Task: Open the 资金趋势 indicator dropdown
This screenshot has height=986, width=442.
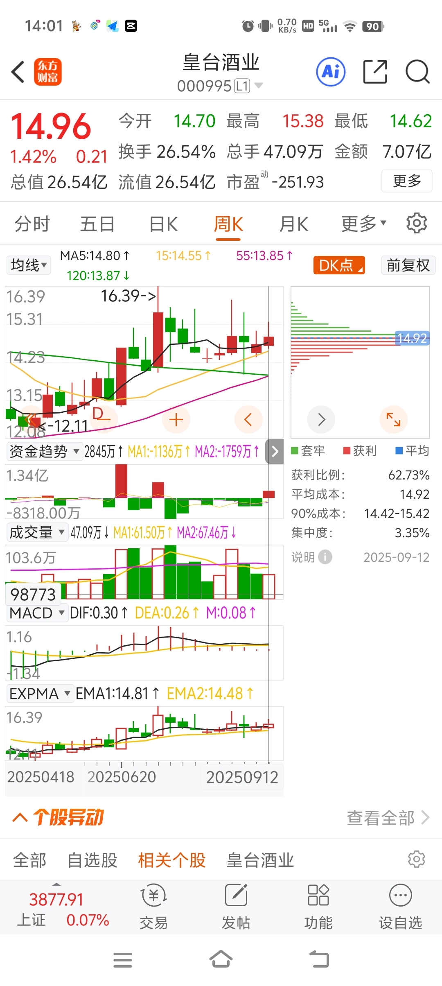Action: (x=44, y=451)
